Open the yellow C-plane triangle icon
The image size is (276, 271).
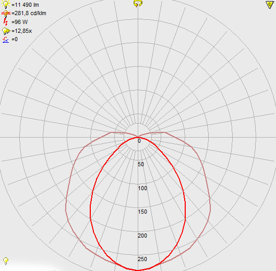[x=270, y=5]
